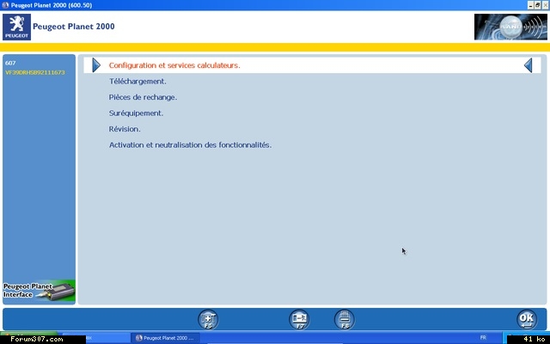The height and width of the screenshot is (344, 550).
Task: Click Peugeot Planet 2000 taskbar button
Action: 166,338
